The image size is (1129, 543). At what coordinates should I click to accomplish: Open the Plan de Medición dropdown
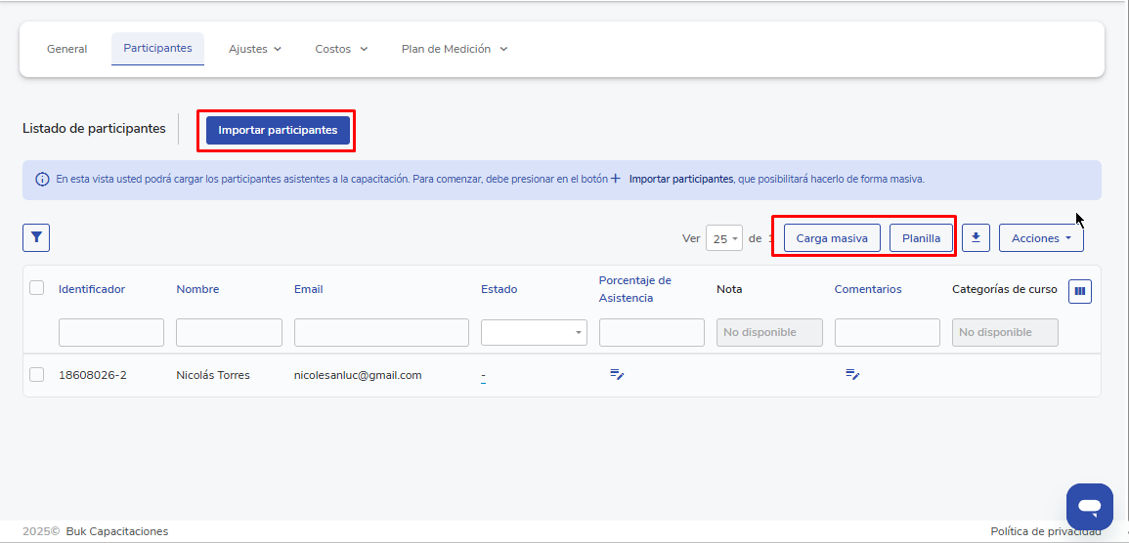click(x=455, y=49)
